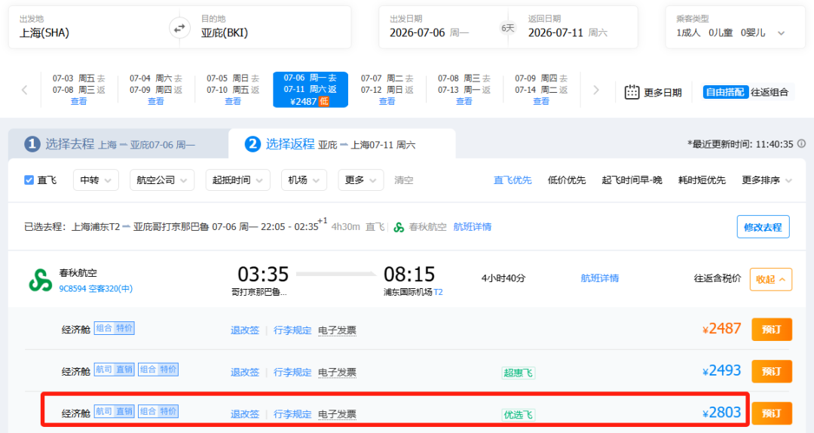Show earlier dates with left arrow
This screenshot has width=814, height=433.
pyautogui.click(x=24, y=90)
